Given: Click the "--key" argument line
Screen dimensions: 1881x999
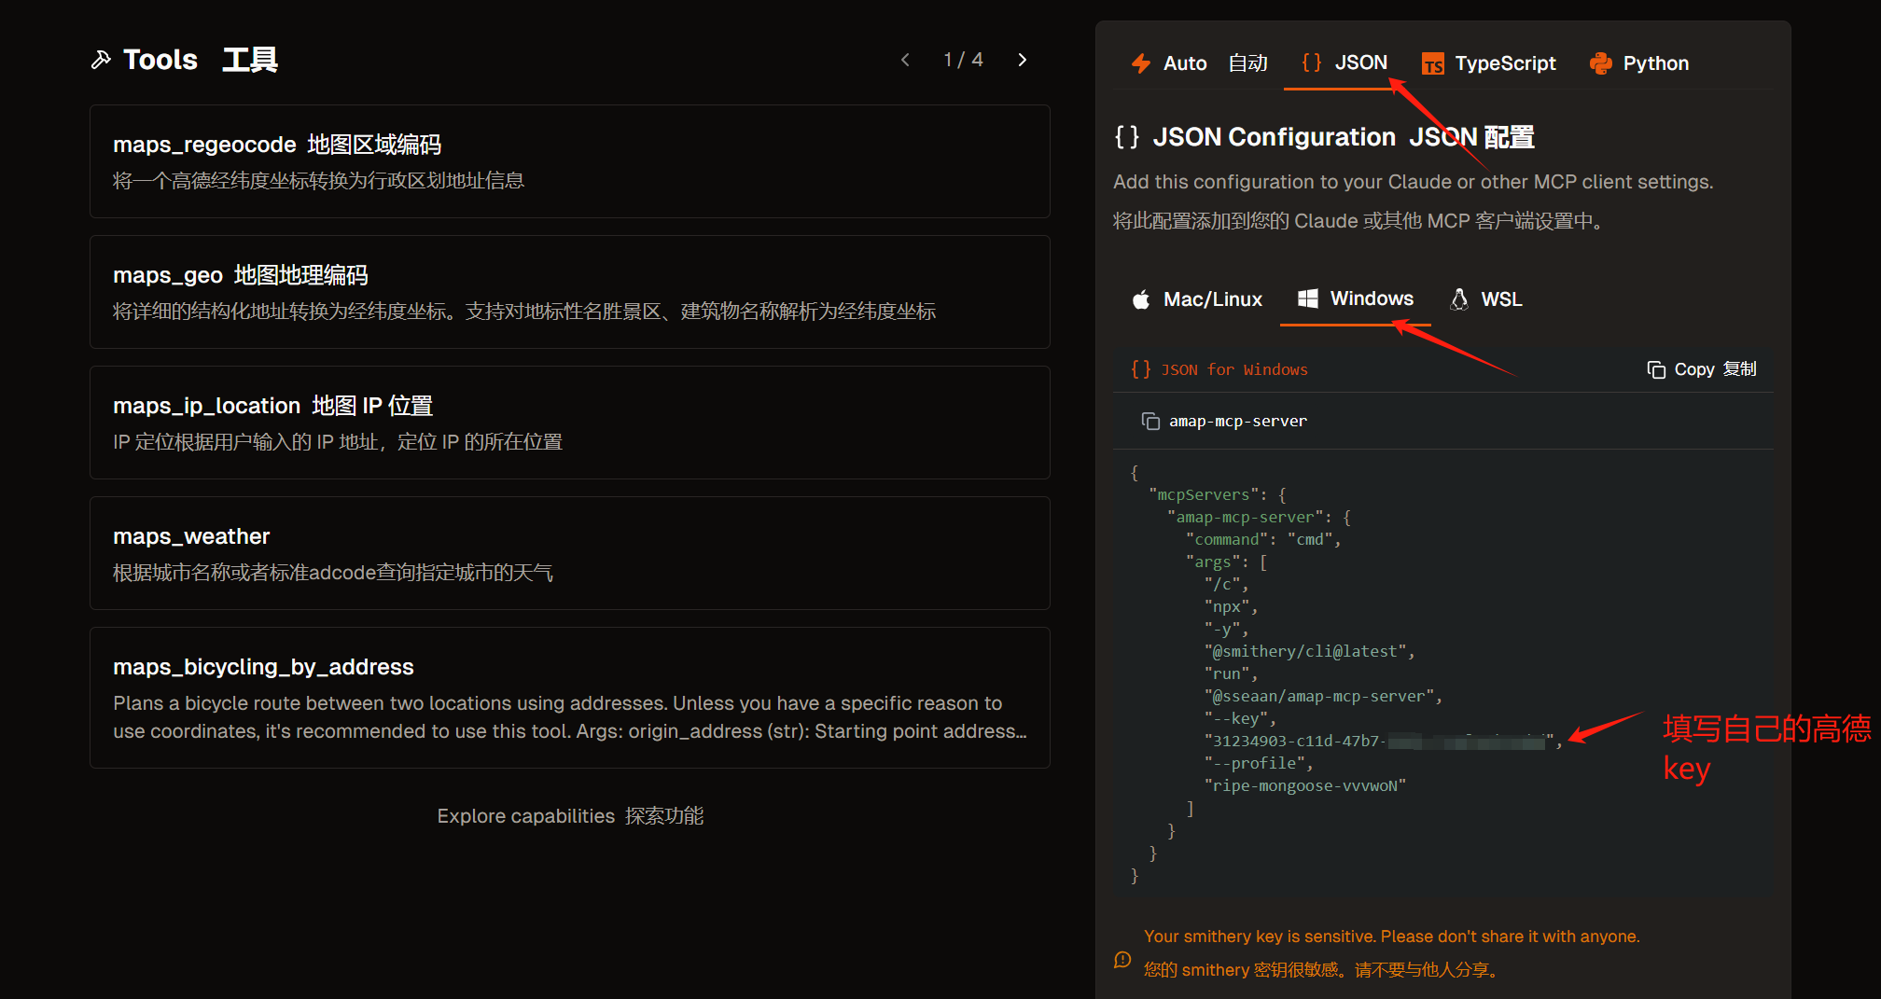Looking at the screenshot, I should coord(1240,718).
